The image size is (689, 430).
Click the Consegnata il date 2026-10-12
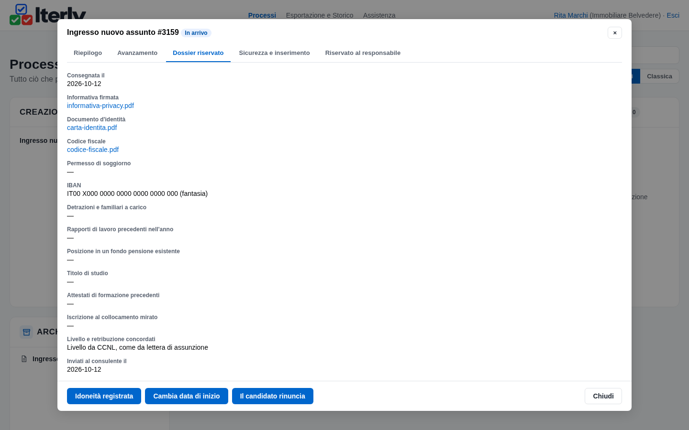(x=84, y=84)
